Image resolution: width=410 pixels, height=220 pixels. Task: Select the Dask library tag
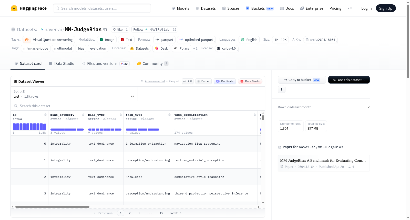(161, 48)
